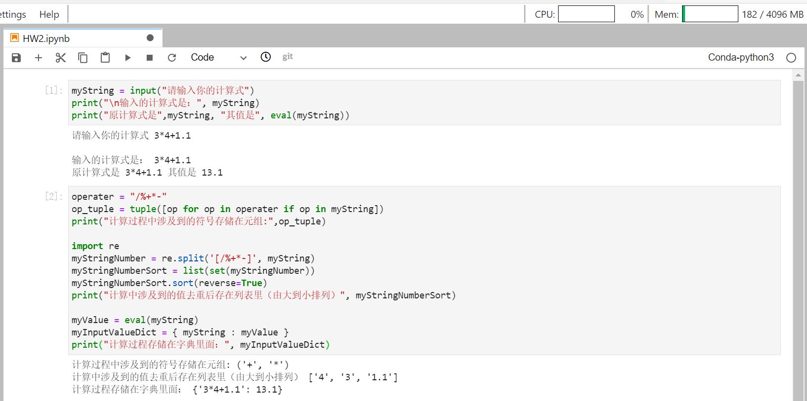Viewport: 807px width, 401px height.
Task: Click the orange notebook icon on HW2.ipynb tab
Action: (x=15, y=38)
